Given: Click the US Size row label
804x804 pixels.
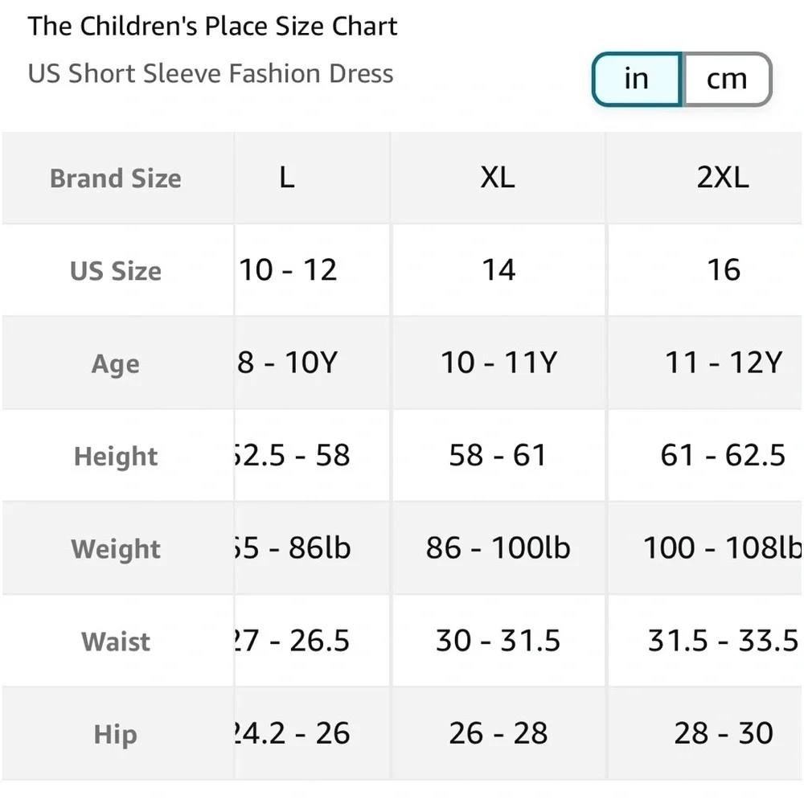Looking at the screenshot, I should click(115, 271).
